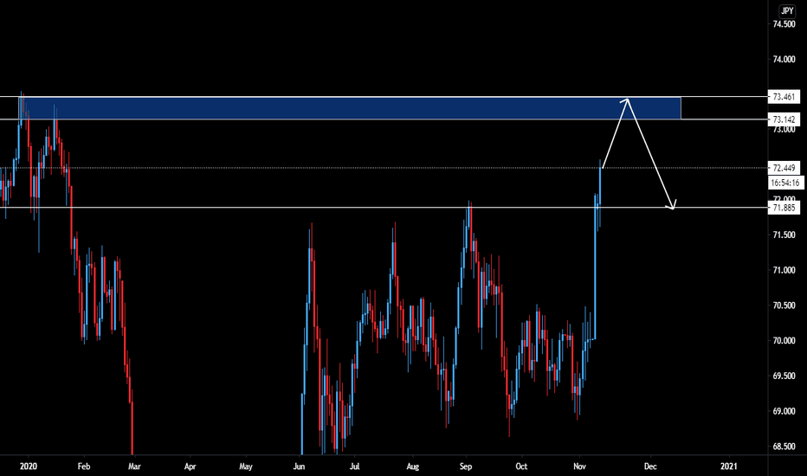Click the Apr label on time axis

coord(190,466)
